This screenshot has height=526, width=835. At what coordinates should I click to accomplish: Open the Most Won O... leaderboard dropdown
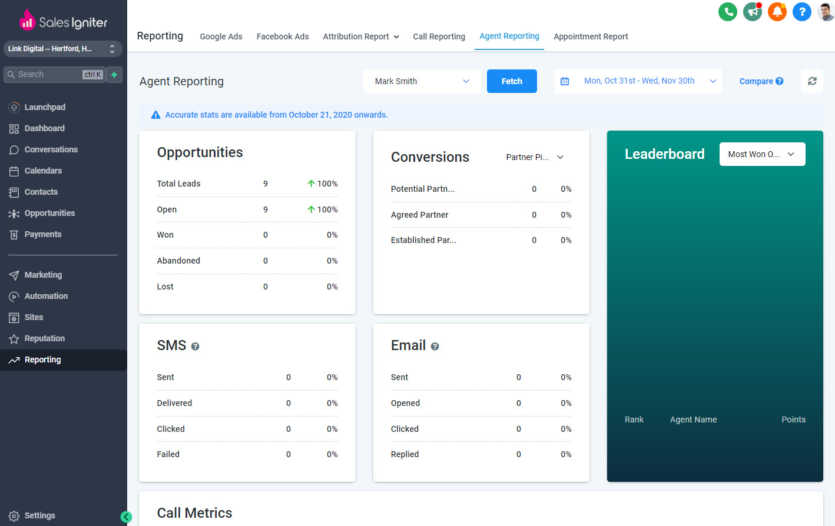pyautogui.click(x=762, y=154)
